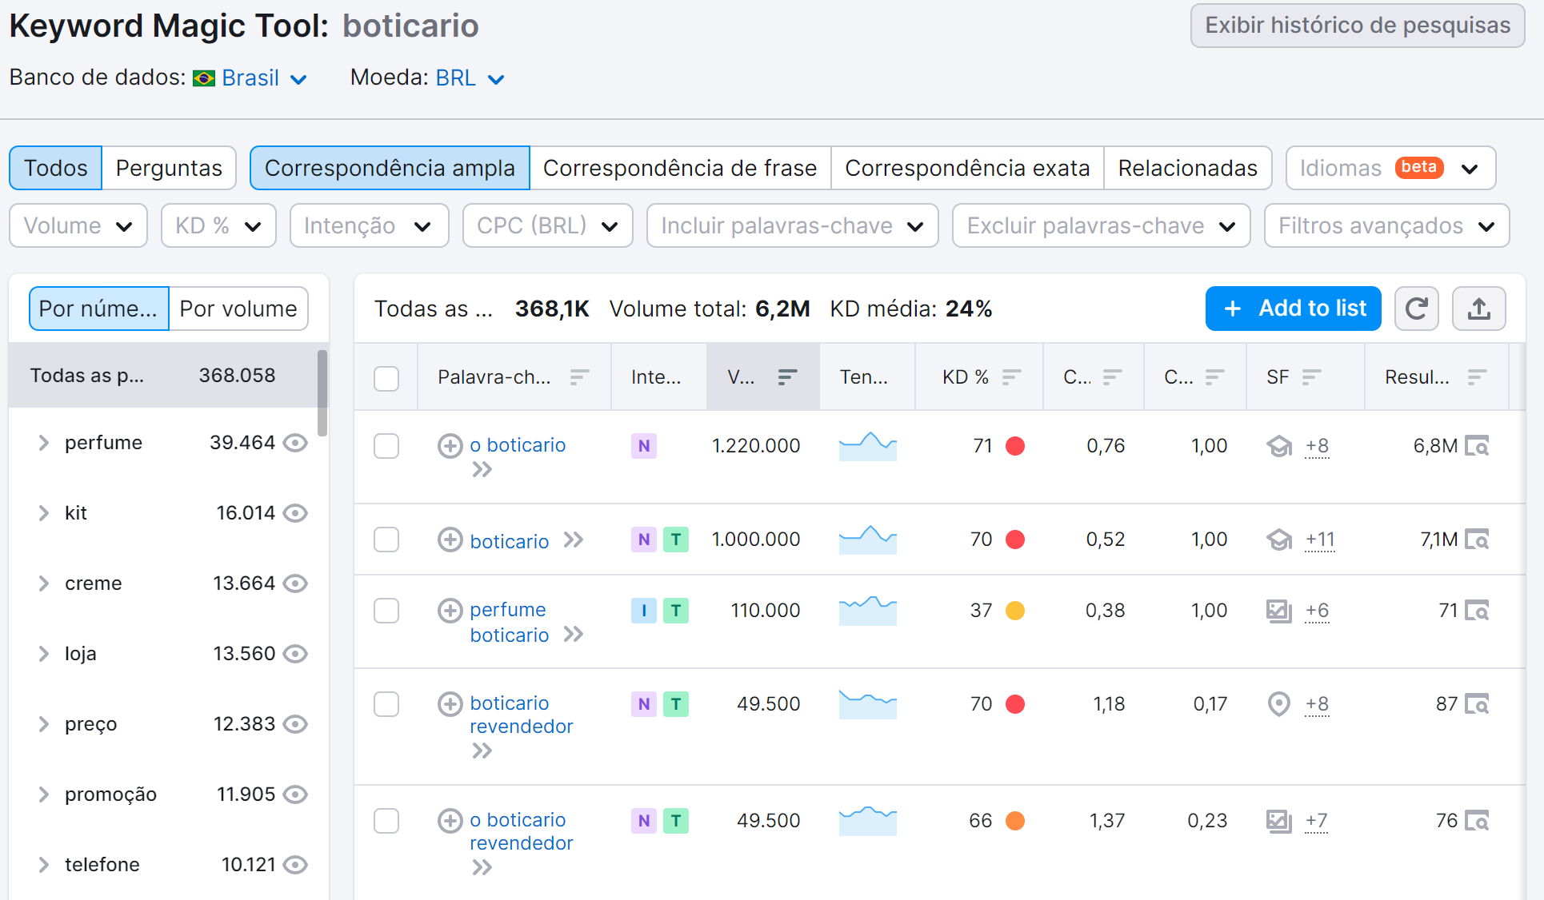Sort by Resultados column sort icon

tap(1477, 377)
